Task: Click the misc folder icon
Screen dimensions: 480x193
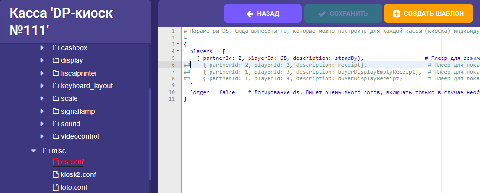Action: [46, 151]
